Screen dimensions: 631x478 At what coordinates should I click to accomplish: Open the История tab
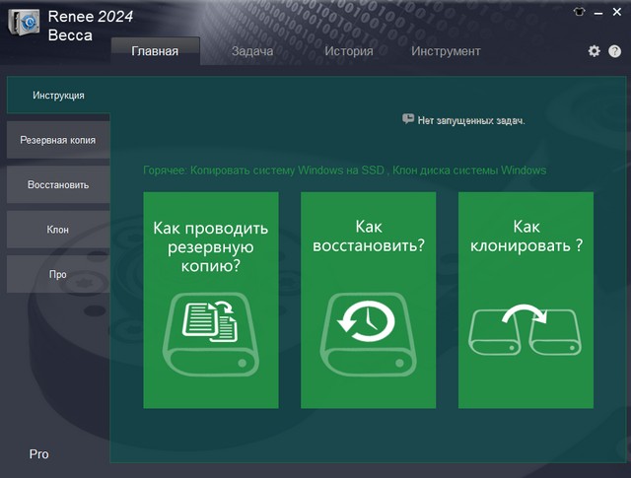(349, 51)
